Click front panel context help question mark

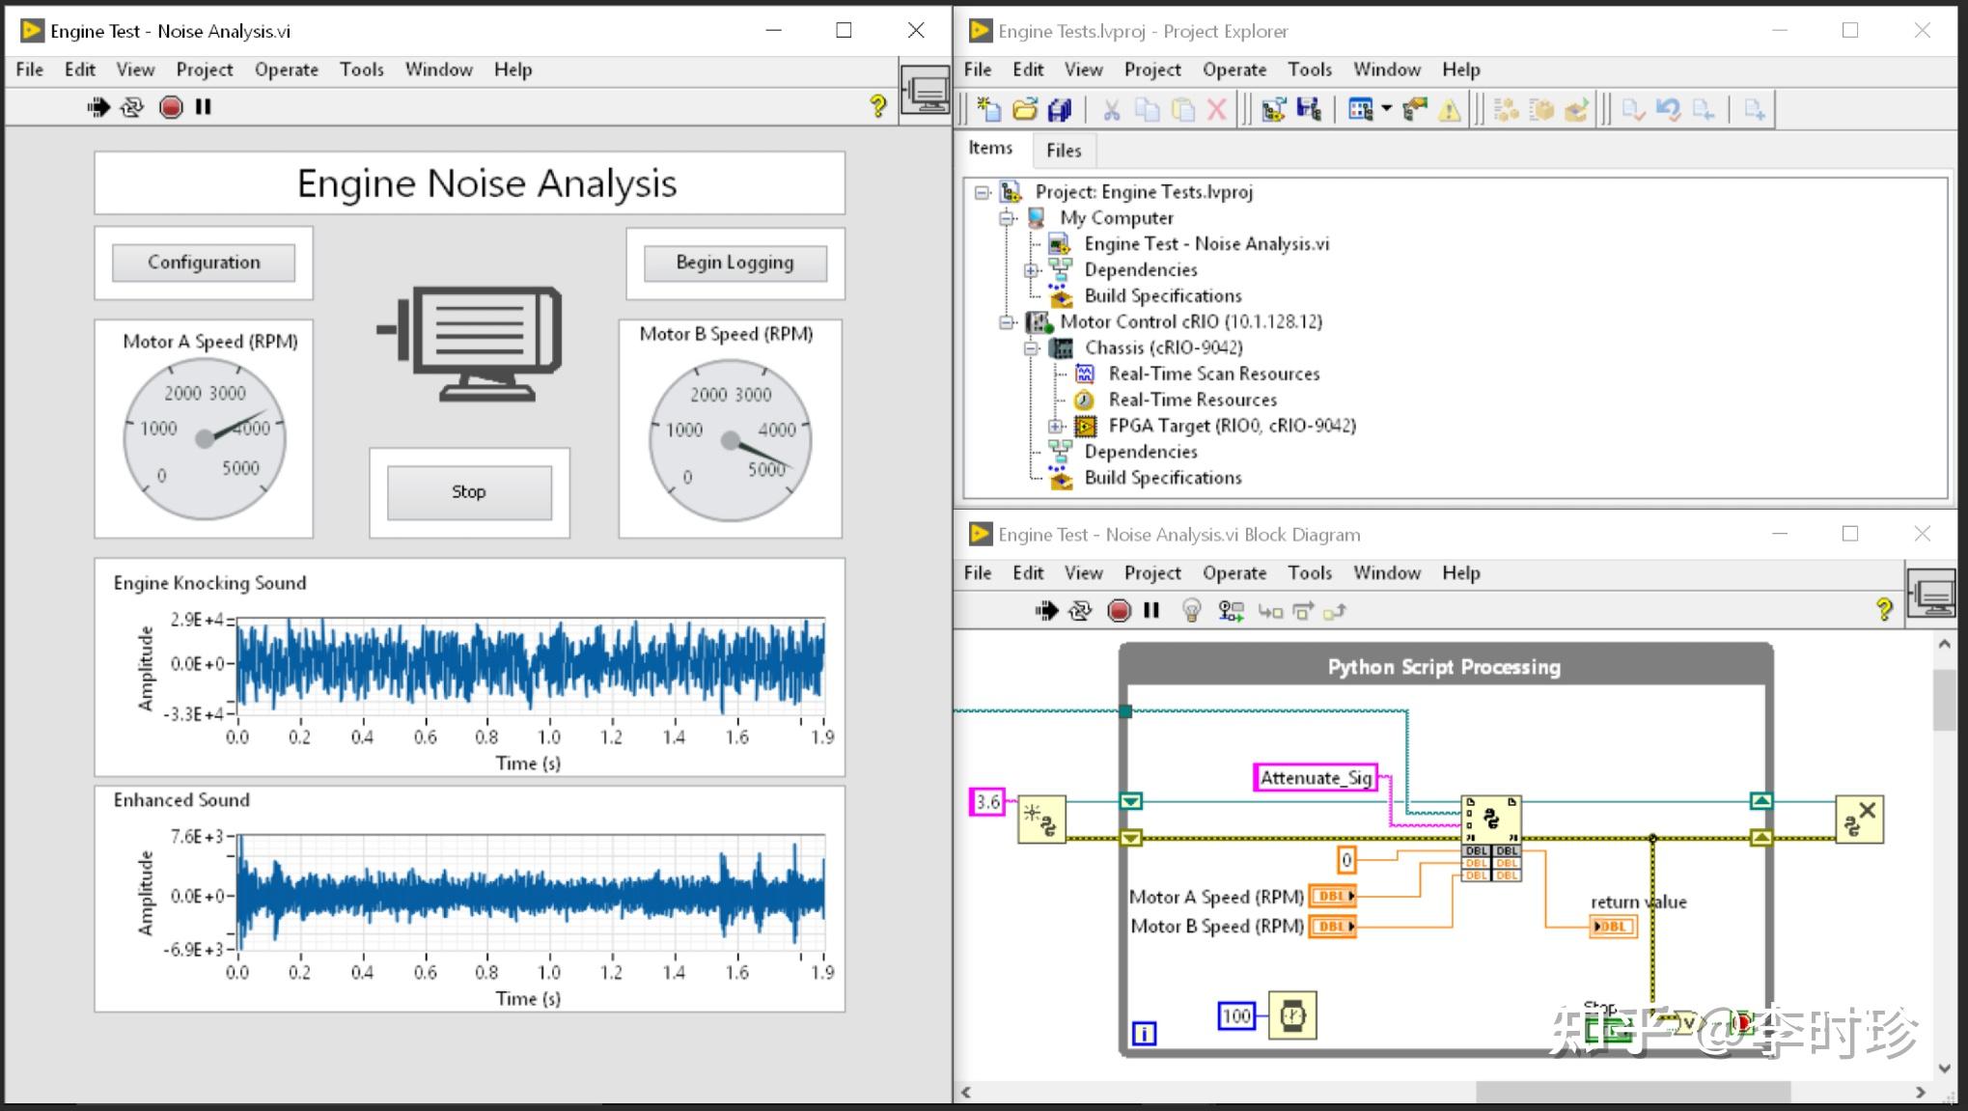click(x=877, y=106)
